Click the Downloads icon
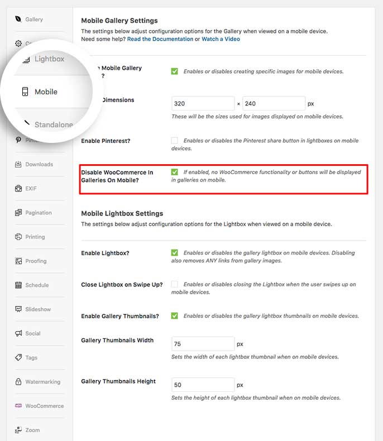 (18, 164)
